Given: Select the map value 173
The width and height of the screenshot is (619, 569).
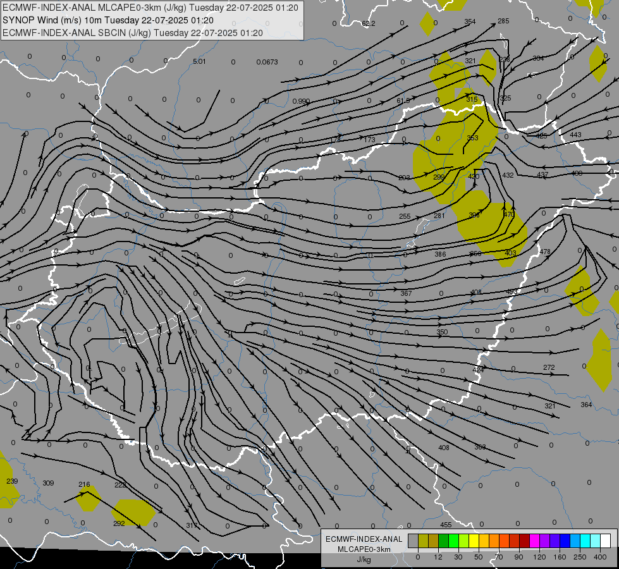Looking at the screenshot, I should coord(369,139).
